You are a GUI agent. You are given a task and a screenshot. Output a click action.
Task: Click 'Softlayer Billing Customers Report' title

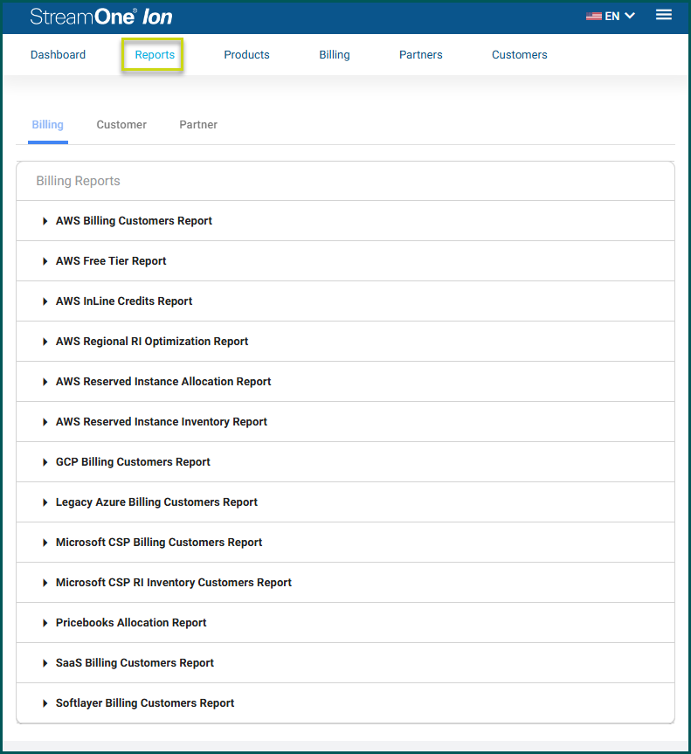click(x=145, y=703)
